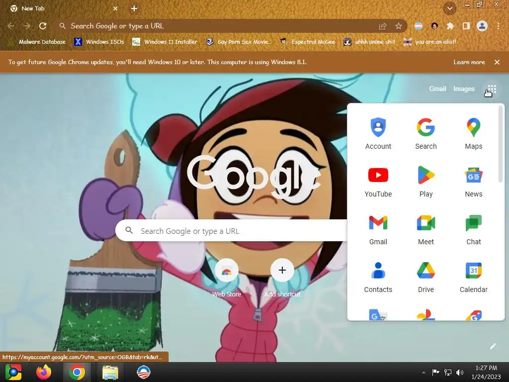
Task: Open the Extensions puzzle piece menu
Action: [x=450, y=26]
